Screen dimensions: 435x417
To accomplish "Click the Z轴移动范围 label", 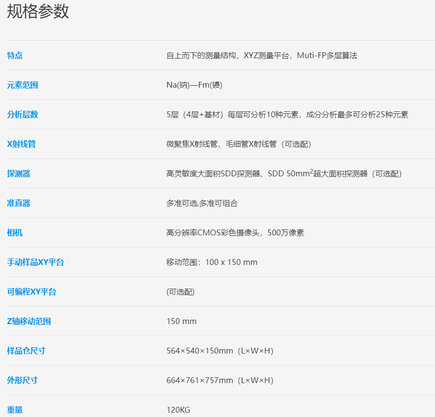I will click(29, 322).
